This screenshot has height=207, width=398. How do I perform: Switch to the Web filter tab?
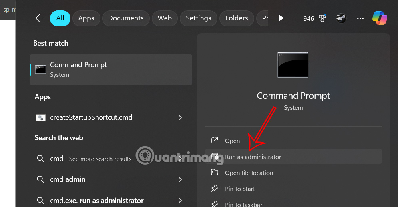pyautogui.click(x=165, y=18)
